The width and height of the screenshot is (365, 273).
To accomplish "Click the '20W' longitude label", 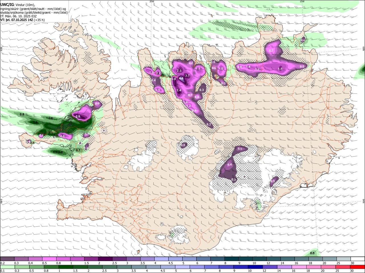I will [152, 1].
